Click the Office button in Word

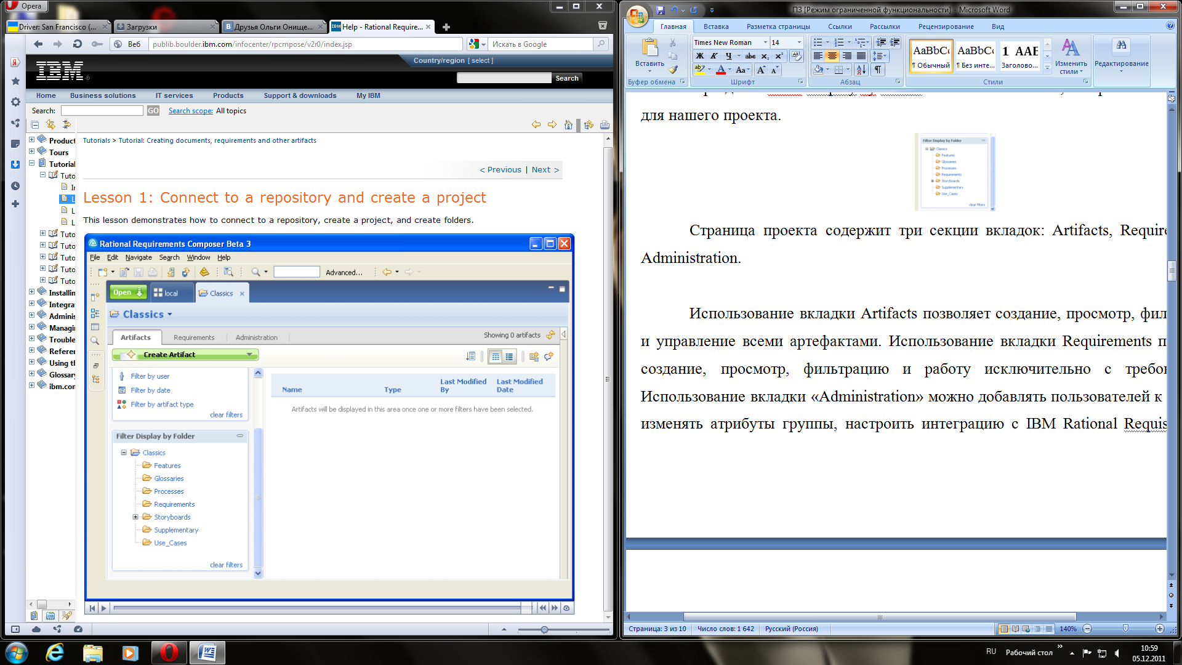pyautogui.click(x=638, y=15)
